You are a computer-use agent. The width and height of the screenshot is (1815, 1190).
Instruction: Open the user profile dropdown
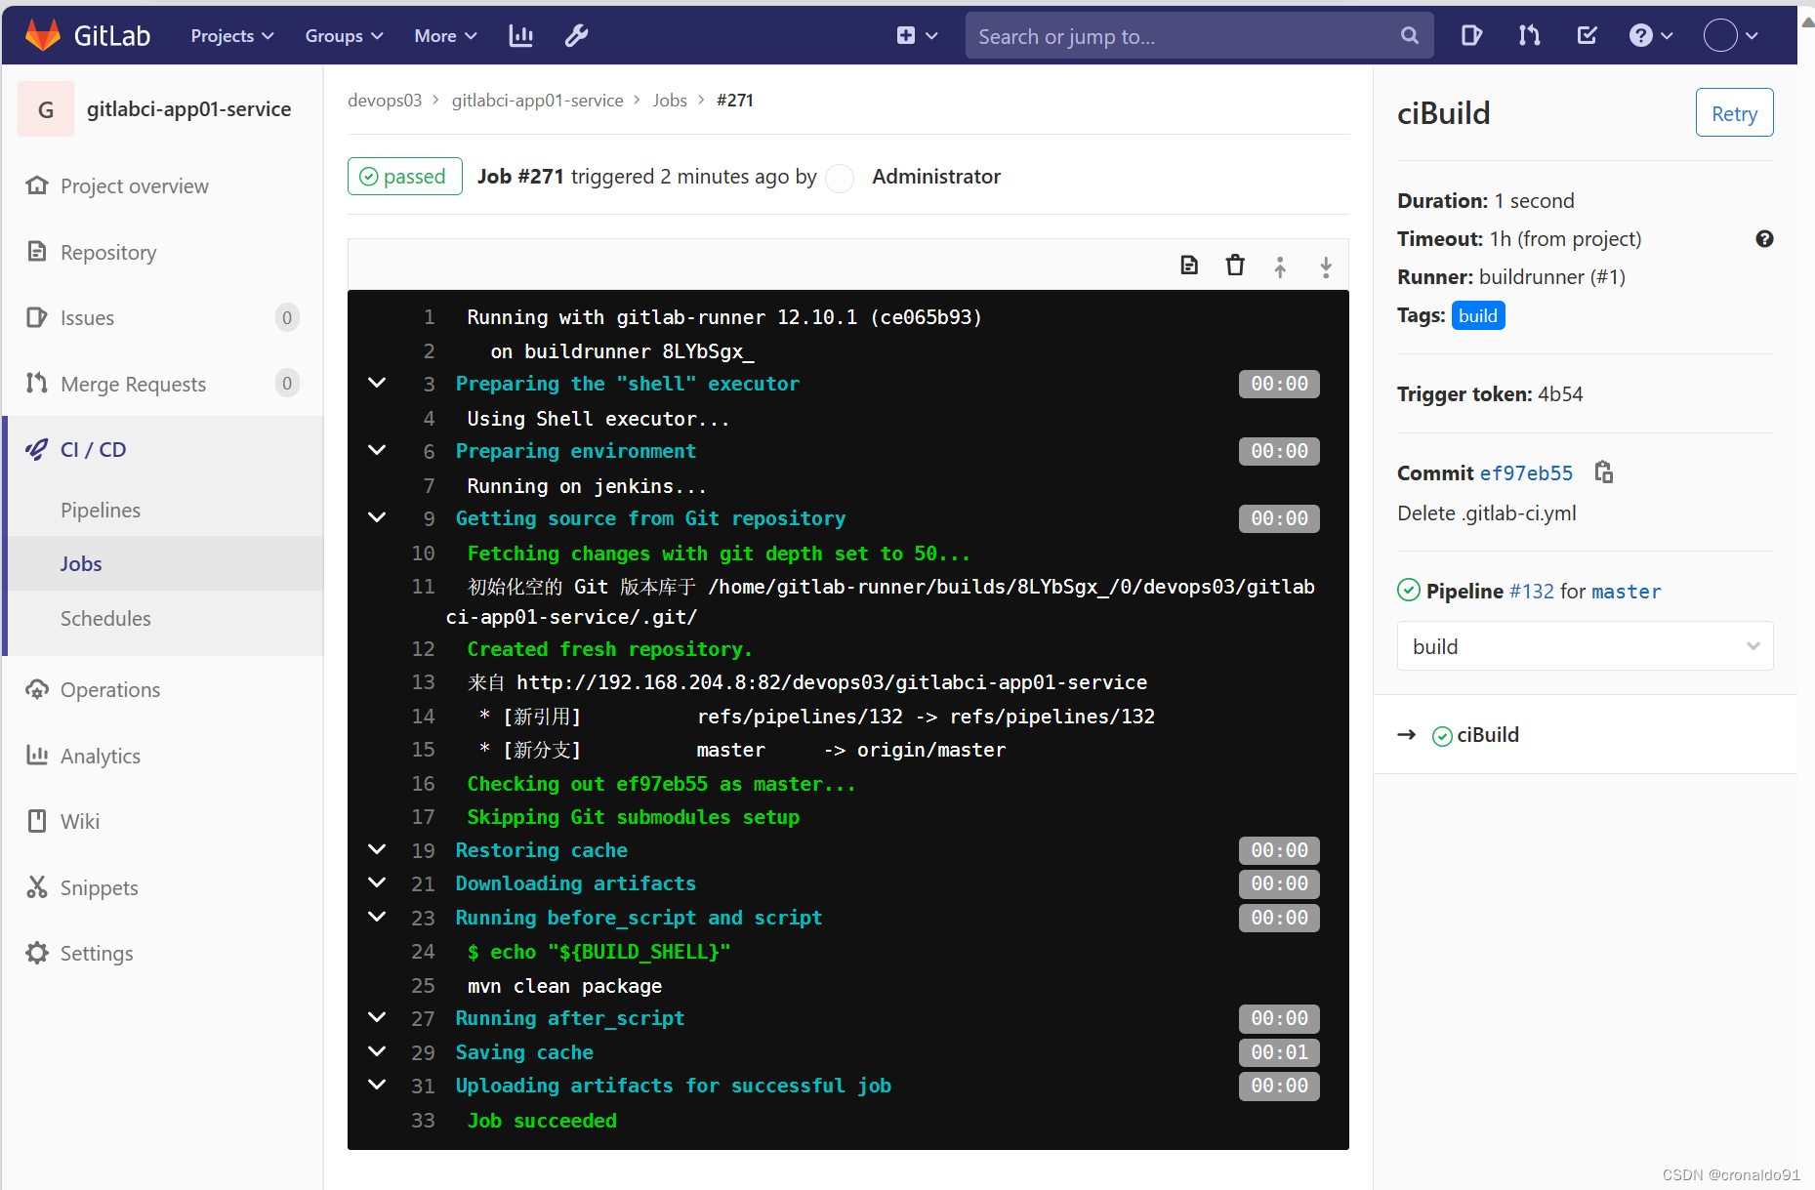point(1731,36)
